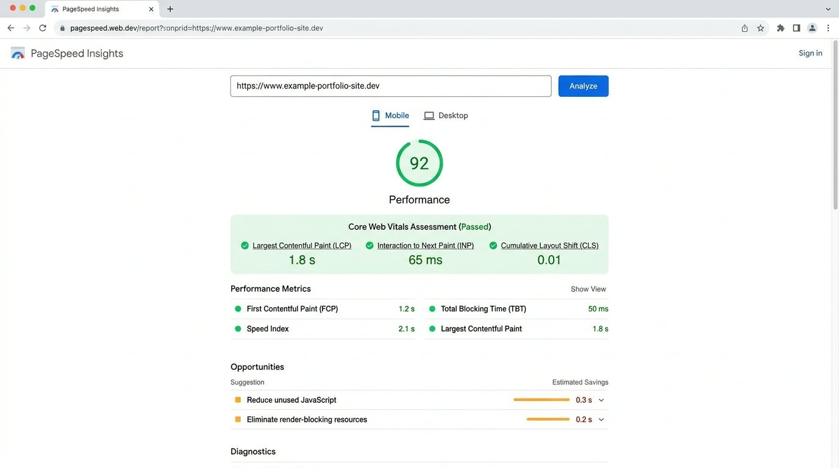Click the Performance Metrics heading
839x468 pixels.
[x=271, y=289]
